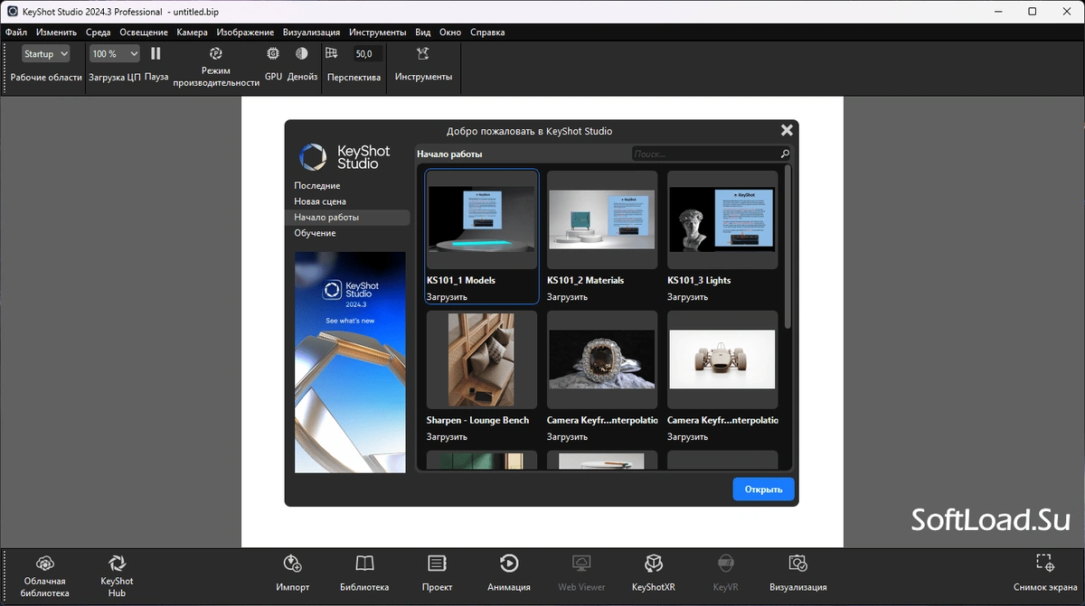Open the Инструменты toolbar icon
This screenshot has width=1085, height=606.
pos(423,54)
